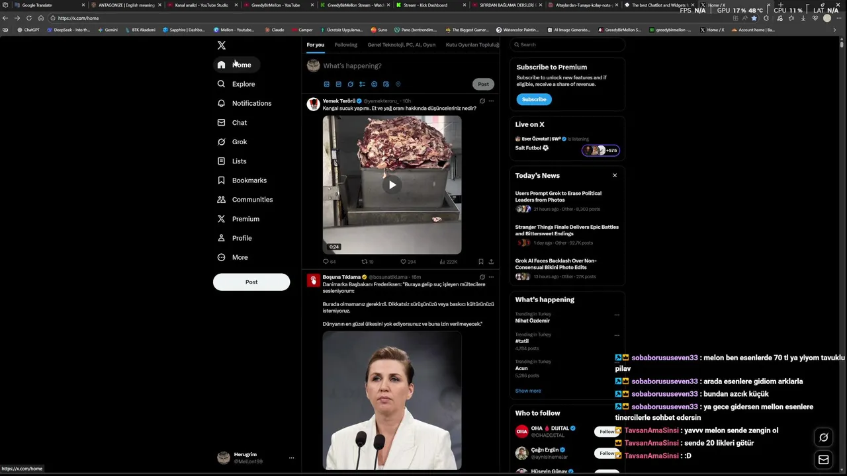Open the Premium page from the sidebar
847x476 pixels.
point(238,218)
